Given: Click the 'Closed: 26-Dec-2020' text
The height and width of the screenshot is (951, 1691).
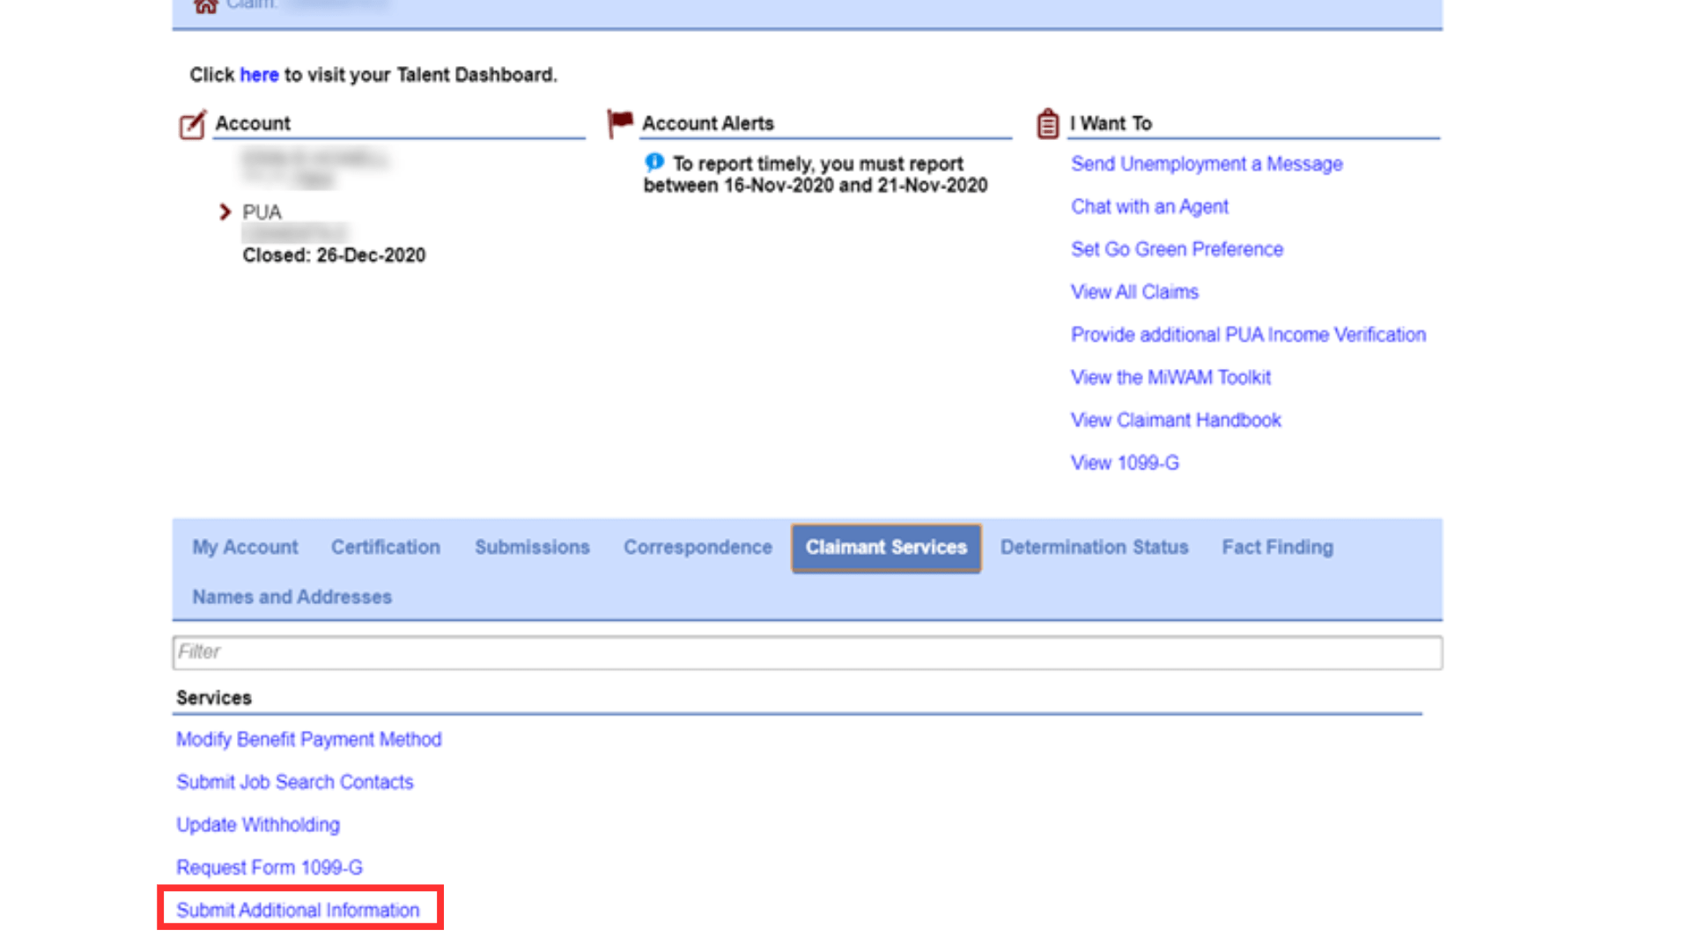Looking at the screenshot, I should [x=334, y=255].
